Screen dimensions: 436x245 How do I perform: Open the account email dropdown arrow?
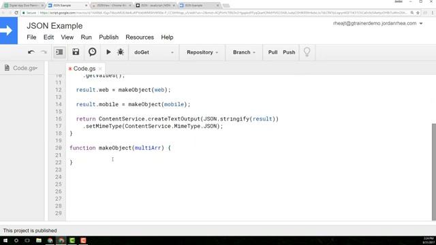(421, 24)
